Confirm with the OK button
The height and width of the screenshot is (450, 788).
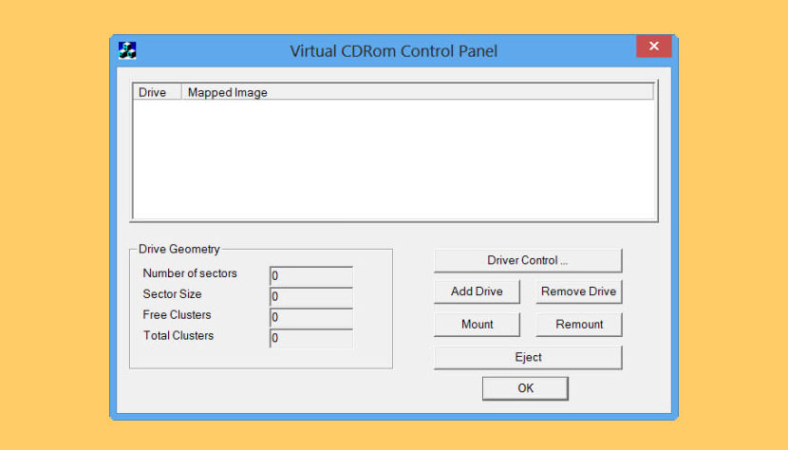(525, 388)
